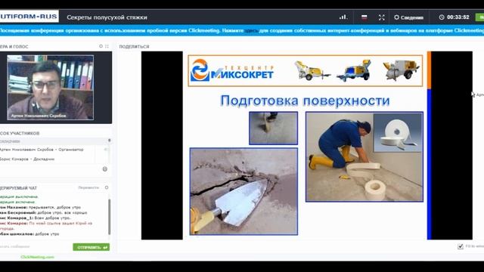Click the ПОДЕЛИТЬСЯ share panel header
Viewport: 484px width, 272px height.
[135, 47]
